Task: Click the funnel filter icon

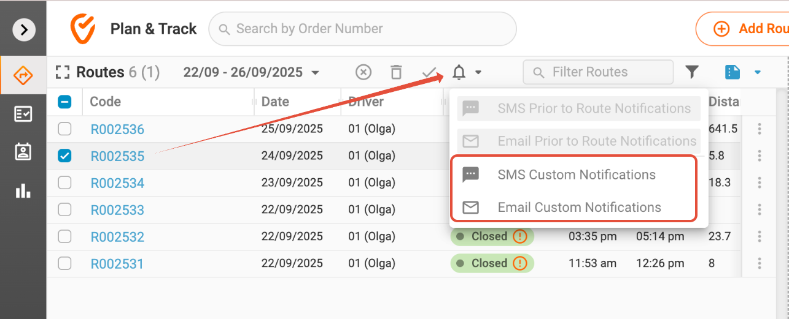Action: tap(692, 72)
